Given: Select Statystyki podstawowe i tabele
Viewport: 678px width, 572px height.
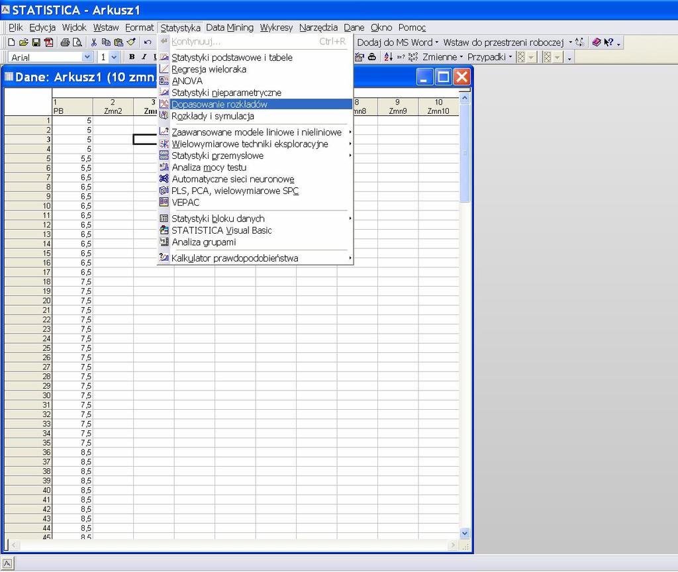Looking at the screenshot, I should coord(255,58).
